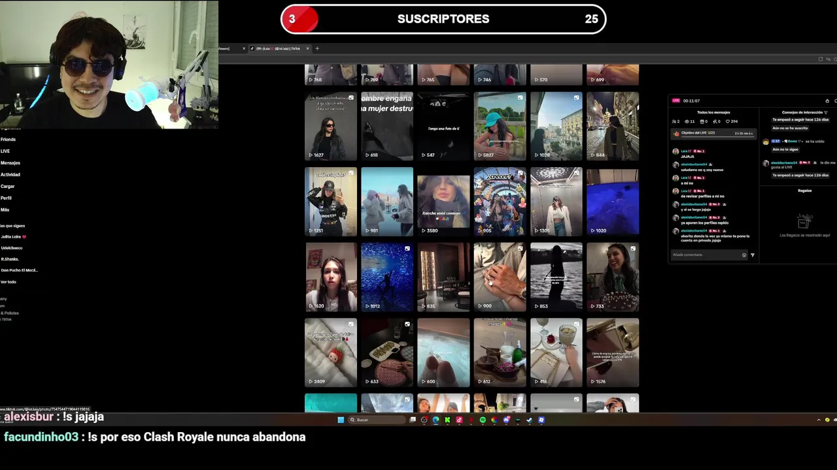Open the video with 1627 views
The width and height of the screenshot is (837, 470).
pos(331,126)
